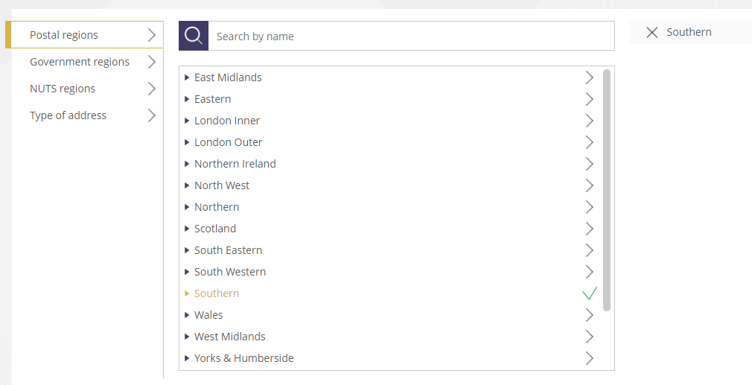Image resolution: width=752 pixels, height=385 pixels.
Task: Deselect Southern using its green checkmark
Action: (589, 293)
